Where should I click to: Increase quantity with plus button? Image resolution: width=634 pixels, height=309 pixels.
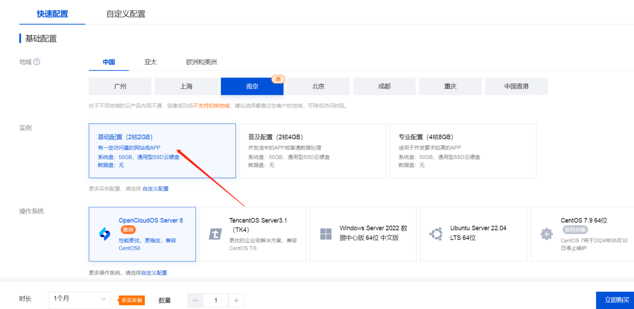236,301
